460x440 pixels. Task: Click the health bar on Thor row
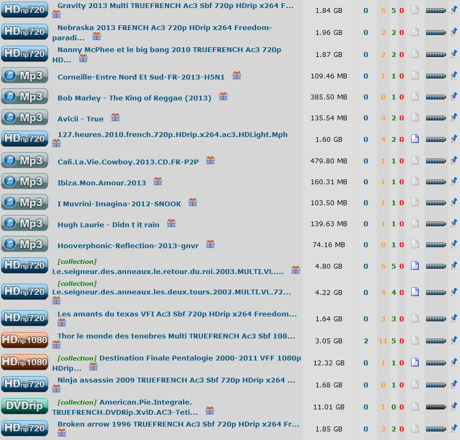tap(436, 341)
